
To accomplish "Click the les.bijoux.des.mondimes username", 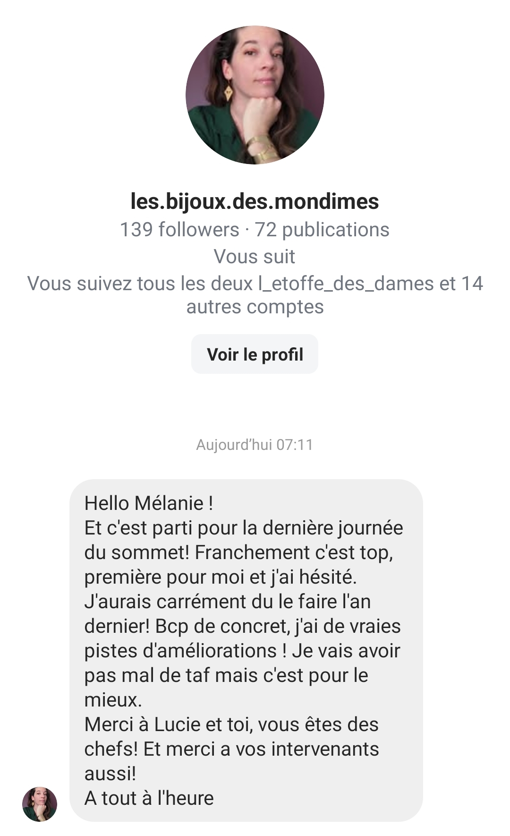I will click(255, 201).
